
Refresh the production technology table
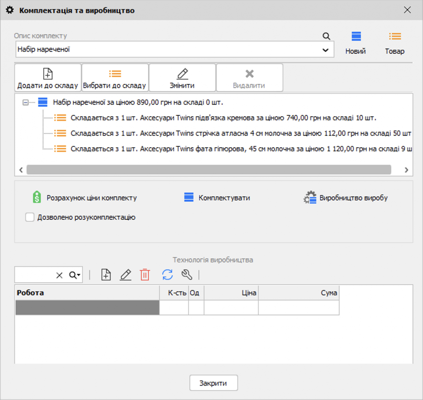[x=167, y=275]
